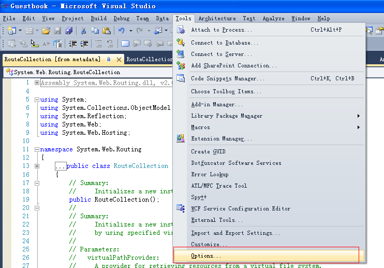Switch to the second RouteCollection tab
Viewport: 384px width, 268px height.
pos(149,59)
